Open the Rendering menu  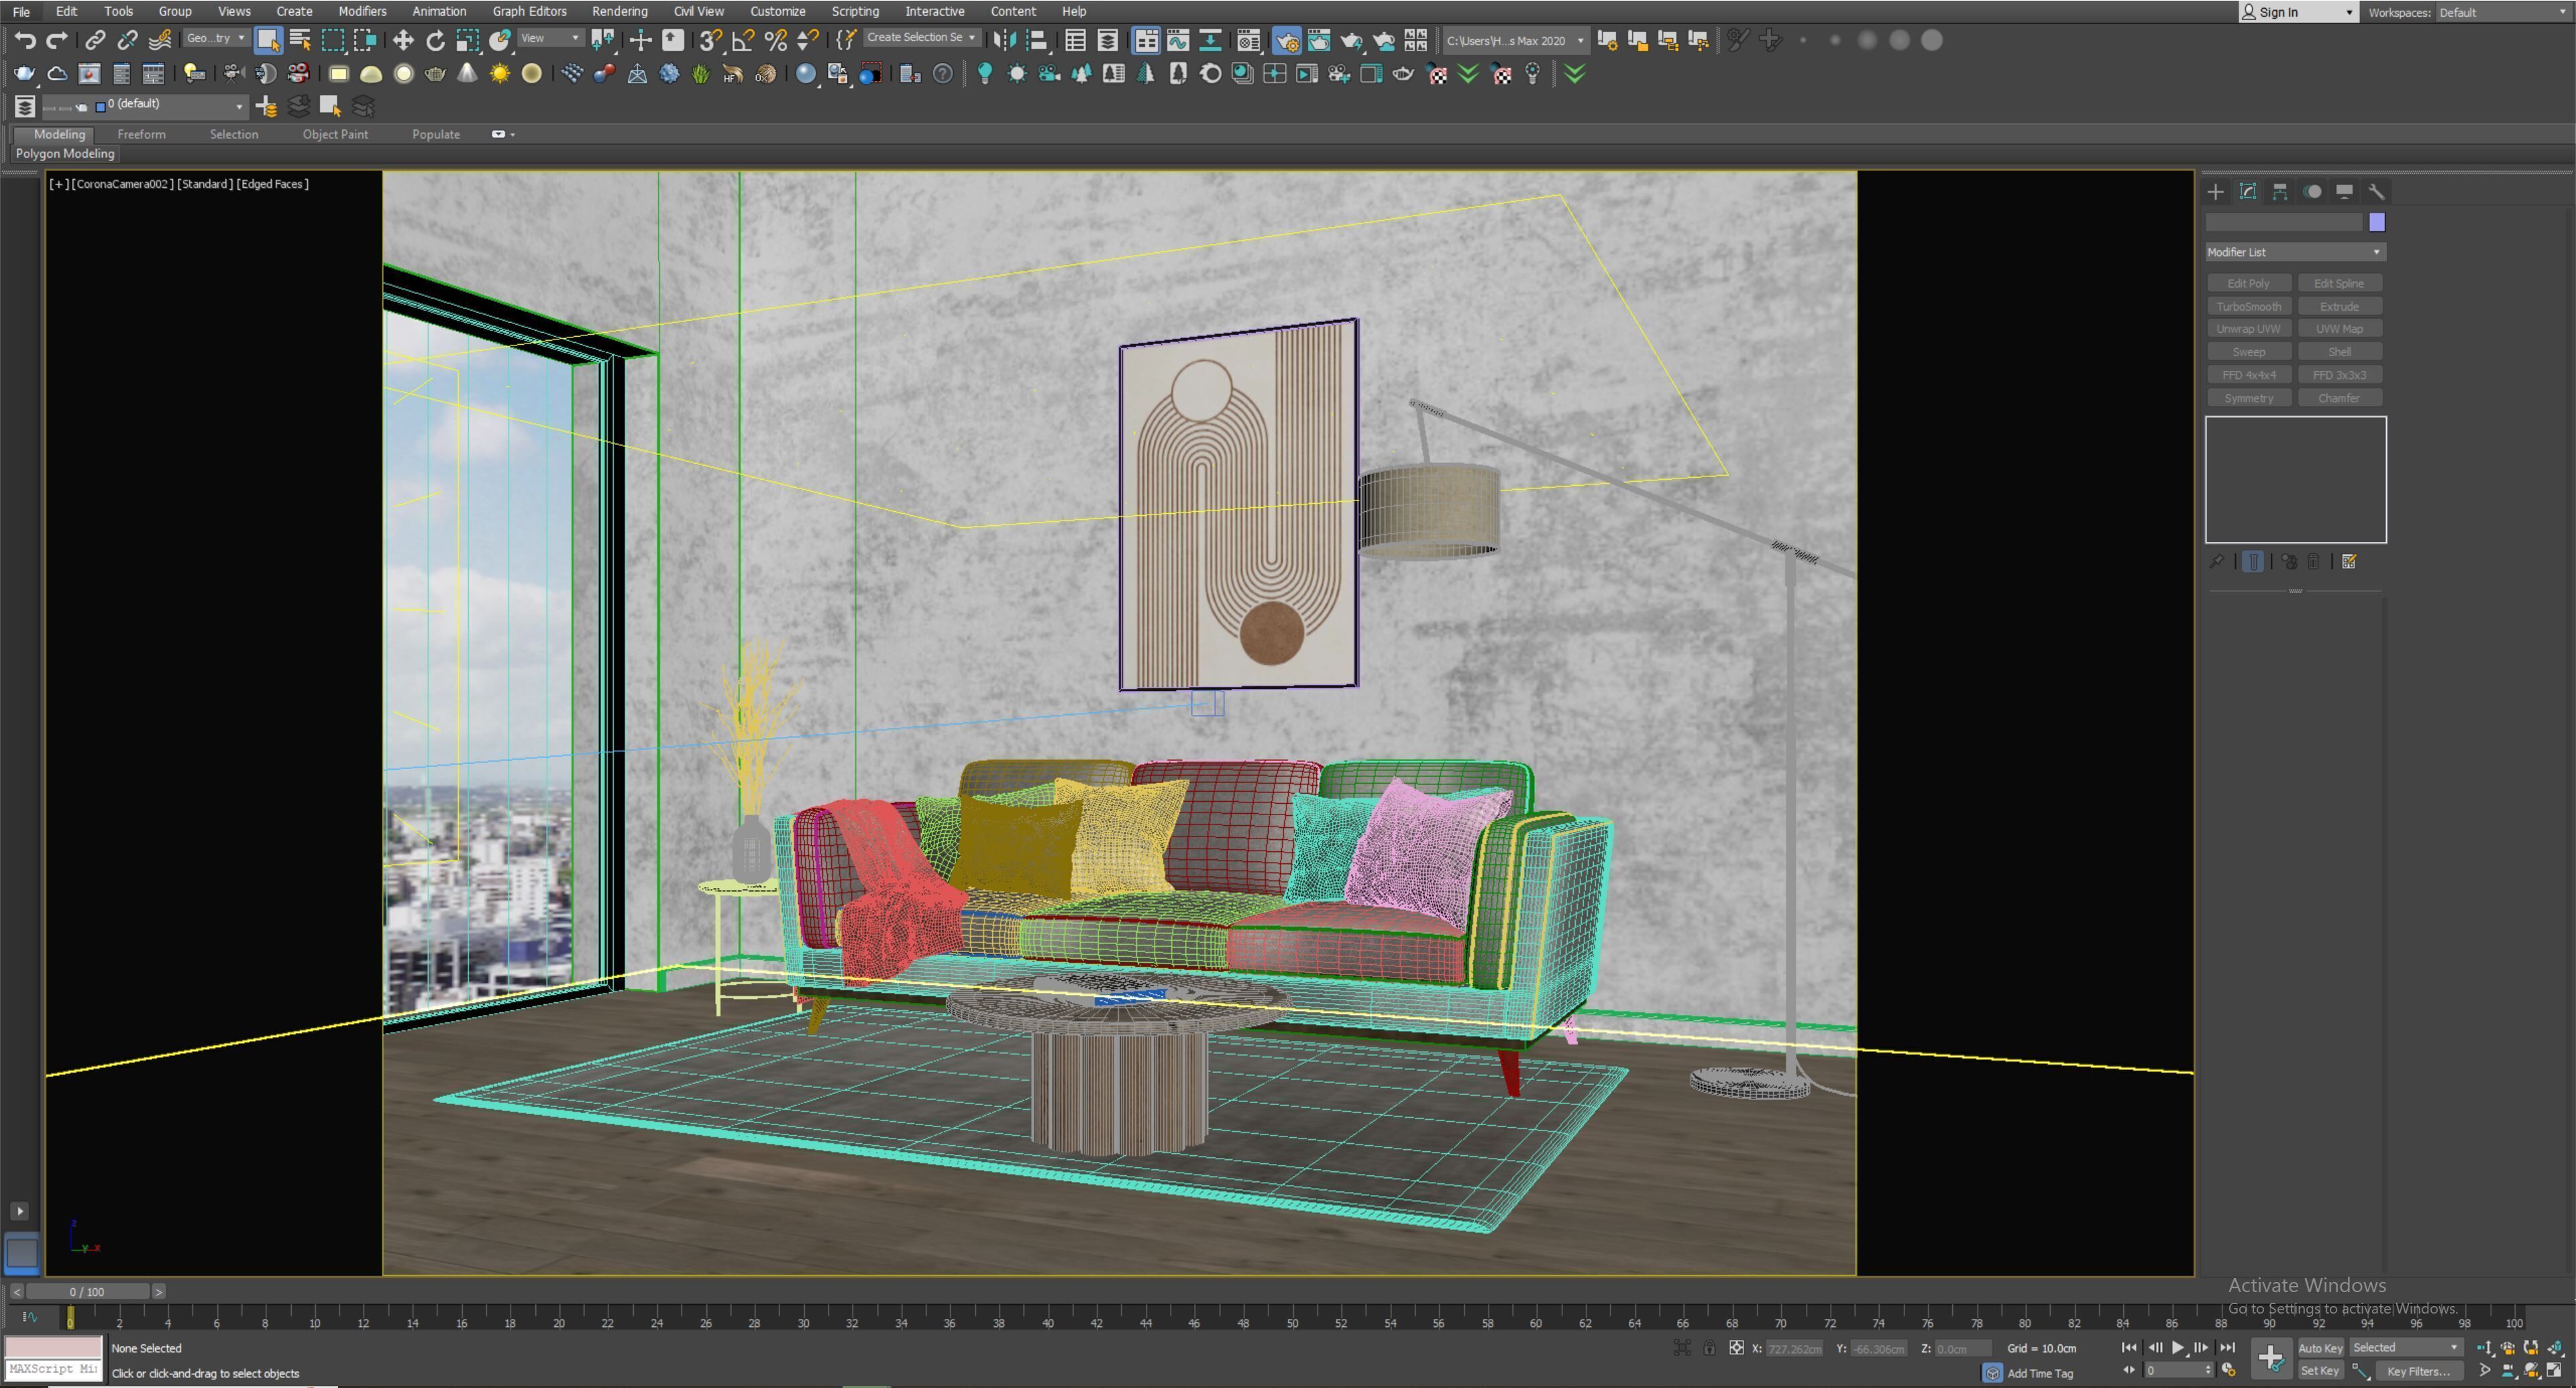[x=619, y=11]
